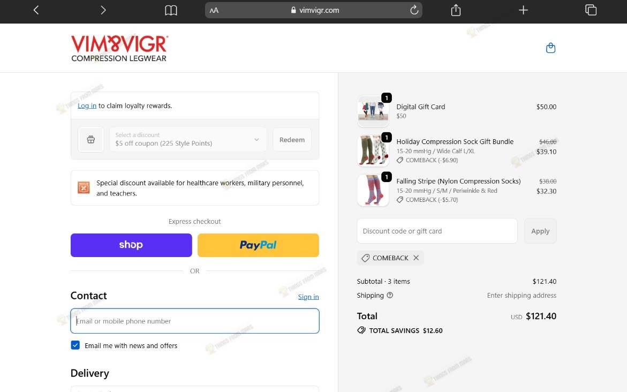The height and width of the screenshot is (392, 627).
Task: Reload the page with the refresh icon
Action: pos(414,10)
